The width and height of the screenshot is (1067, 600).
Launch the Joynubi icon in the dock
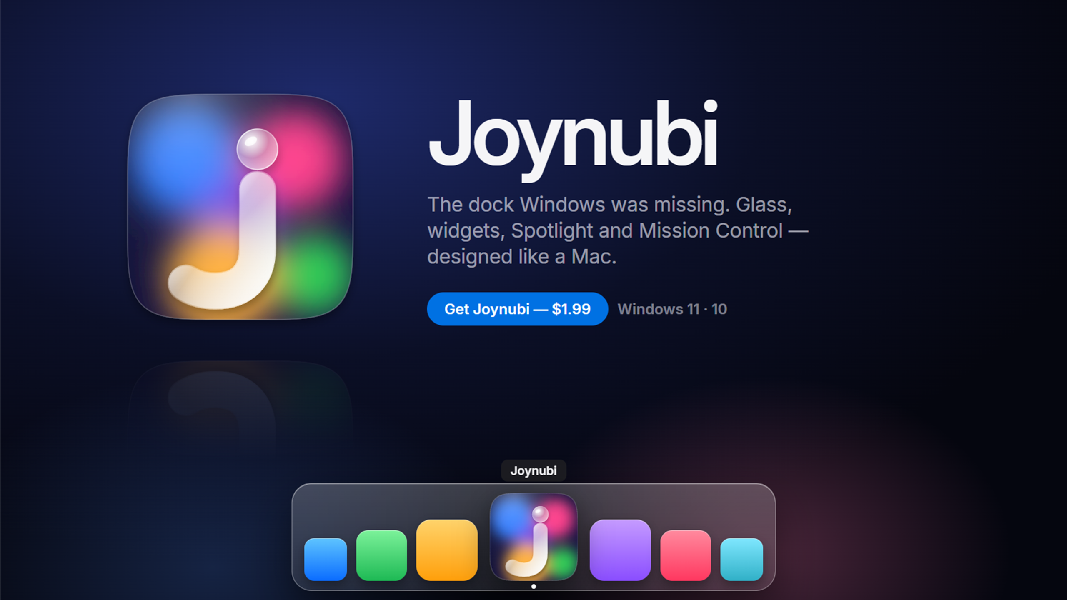pos(533,537)
